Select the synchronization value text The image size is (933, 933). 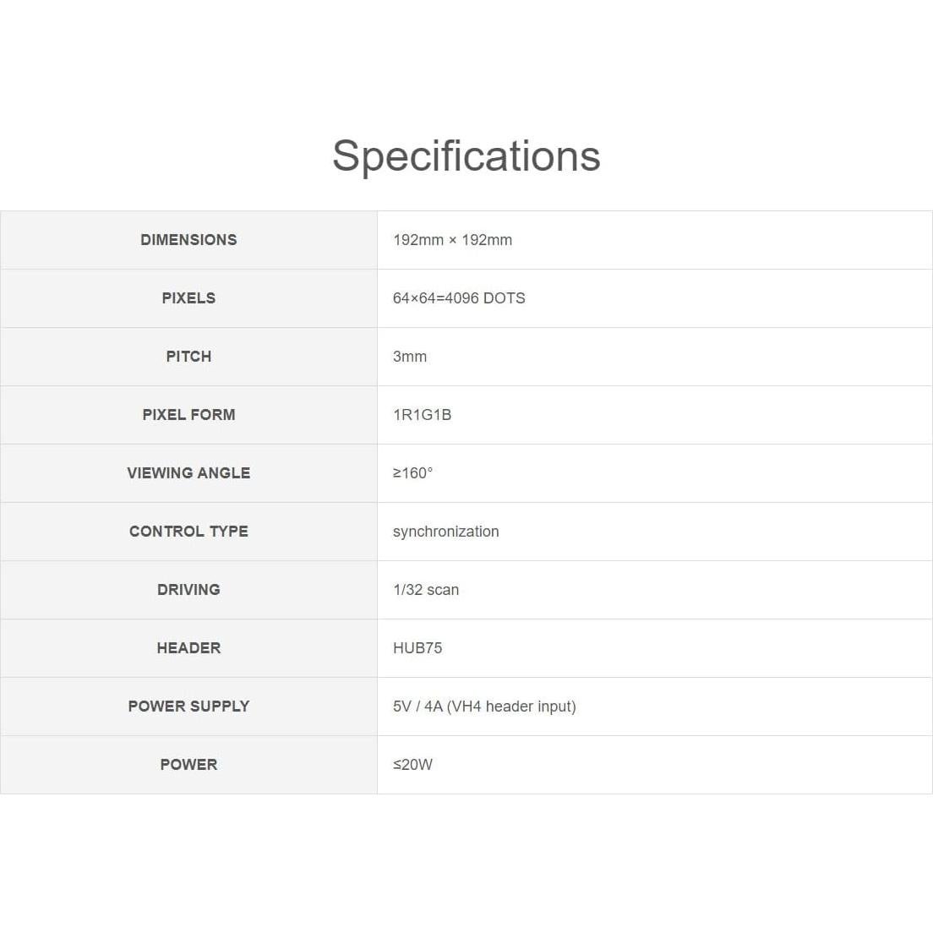point(445,532)
